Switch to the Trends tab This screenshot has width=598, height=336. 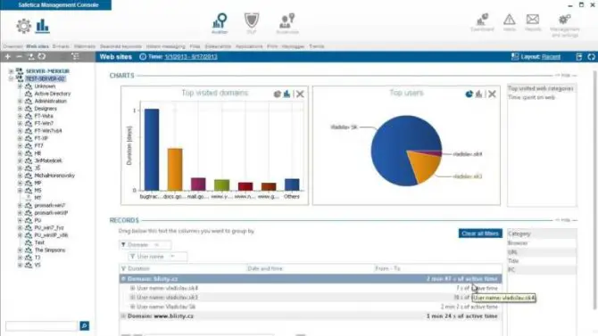coord(317,46)
